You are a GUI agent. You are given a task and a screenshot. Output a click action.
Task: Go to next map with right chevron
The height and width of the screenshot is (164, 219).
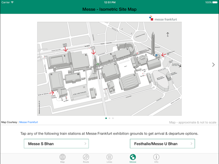[x=213, y=65]
